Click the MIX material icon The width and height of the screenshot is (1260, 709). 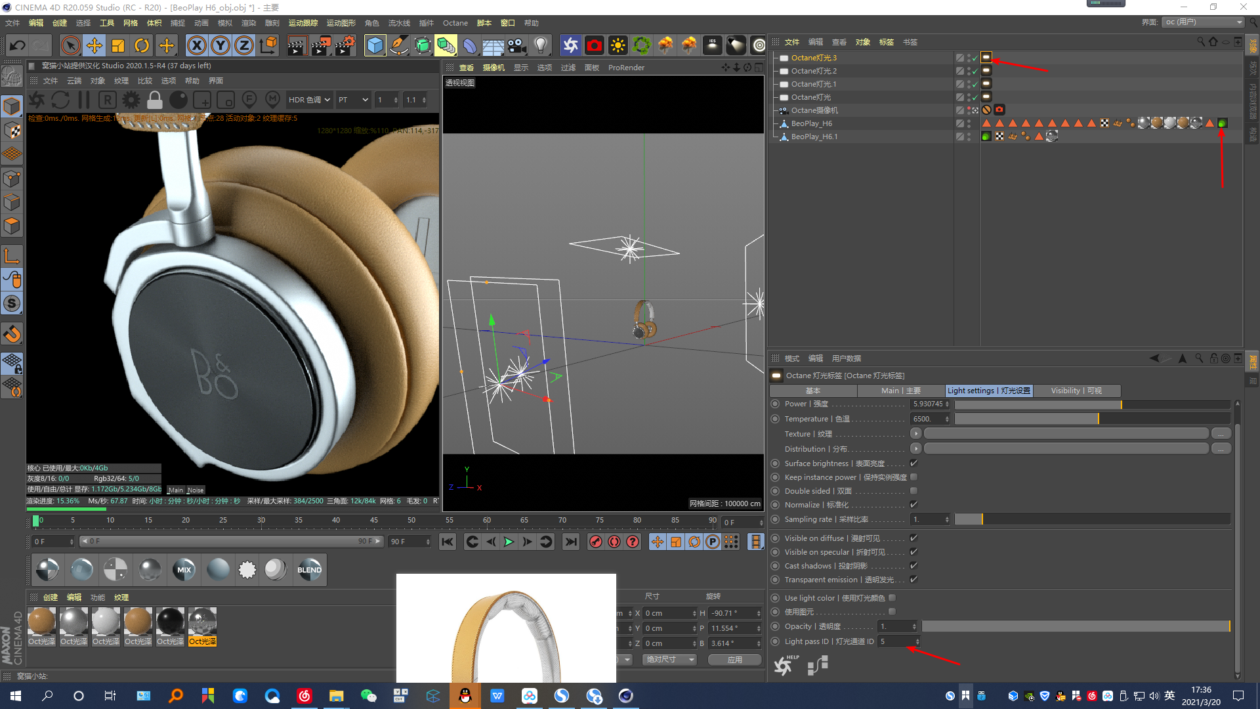click(184, 570)
